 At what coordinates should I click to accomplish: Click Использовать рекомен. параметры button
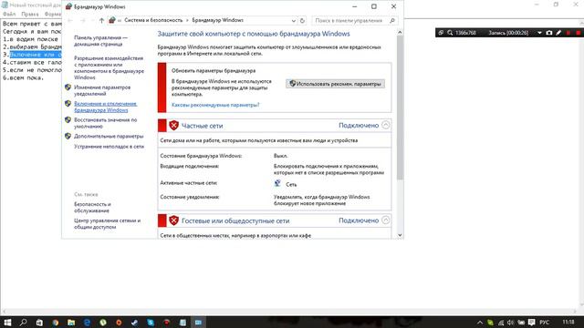click(x=335, y=84)
